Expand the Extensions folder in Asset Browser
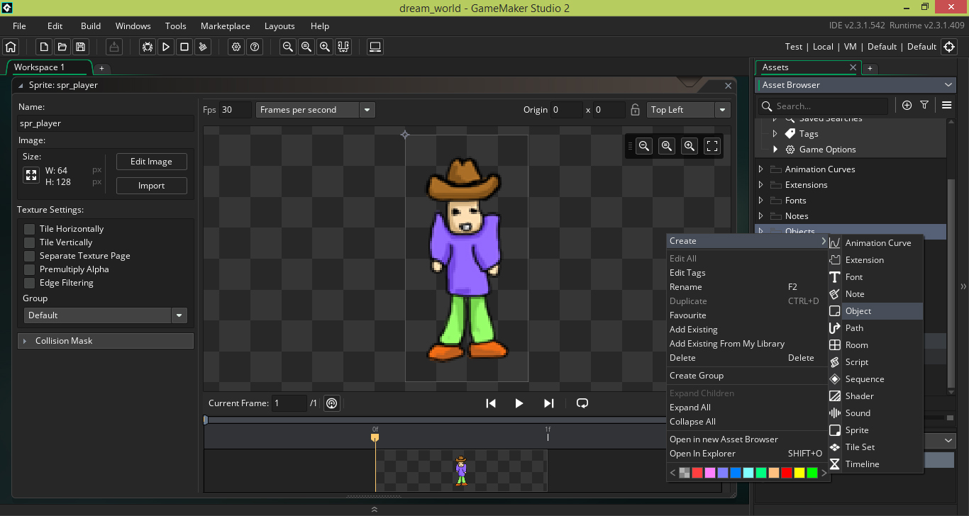Image resolution: width=969 pixels, height=516 pixels. click(761, 185)
